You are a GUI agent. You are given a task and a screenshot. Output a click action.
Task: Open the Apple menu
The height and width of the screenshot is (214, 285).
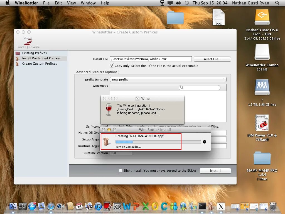pyautogui.click(x=8, y=3)
